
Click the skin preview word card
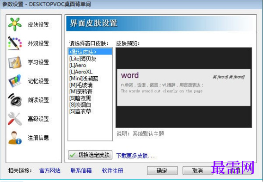point(183,87)
